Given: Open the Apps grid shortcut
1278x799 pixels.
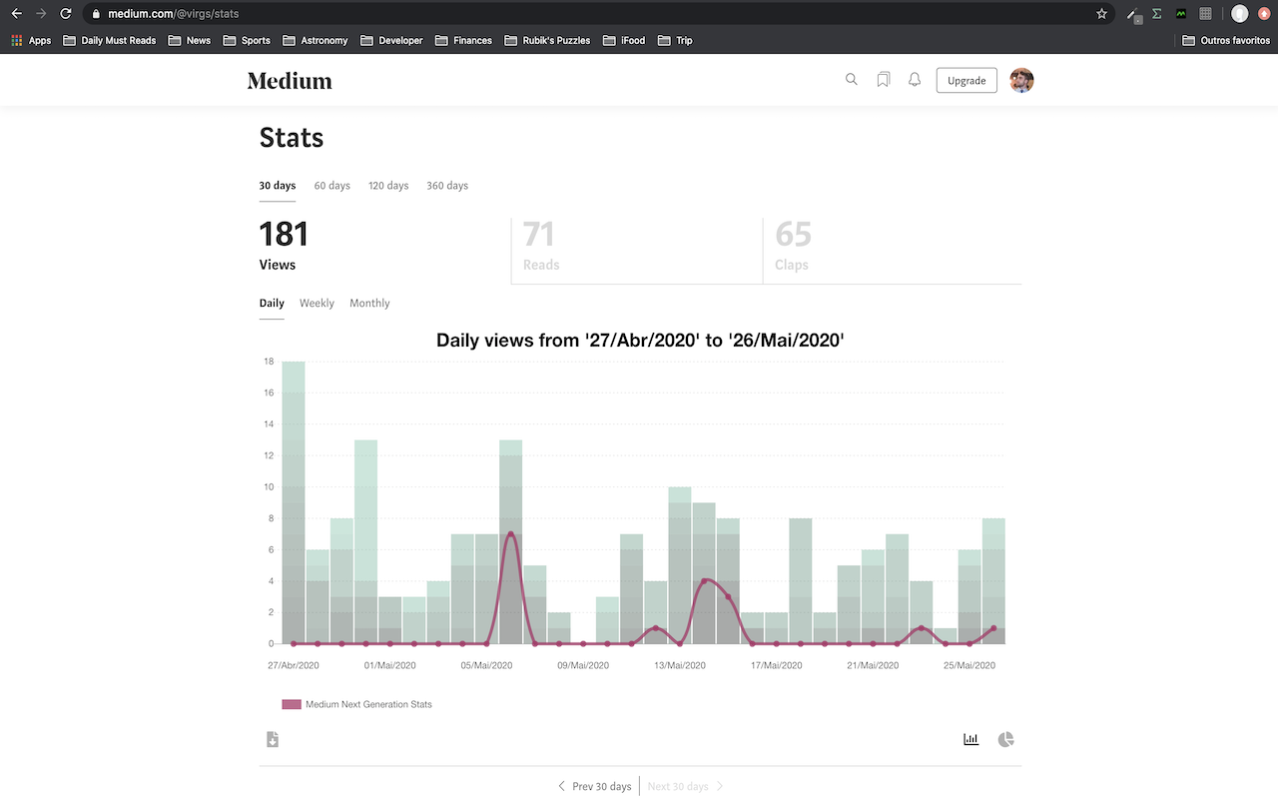Looking at the screenshot, I should click(x=31, y=41).
